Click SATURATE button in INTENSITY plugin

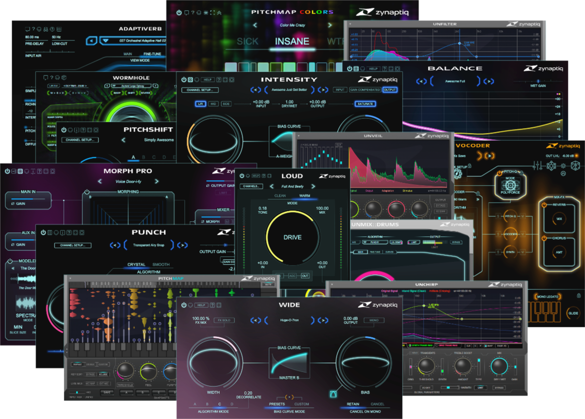pos(365,104)
